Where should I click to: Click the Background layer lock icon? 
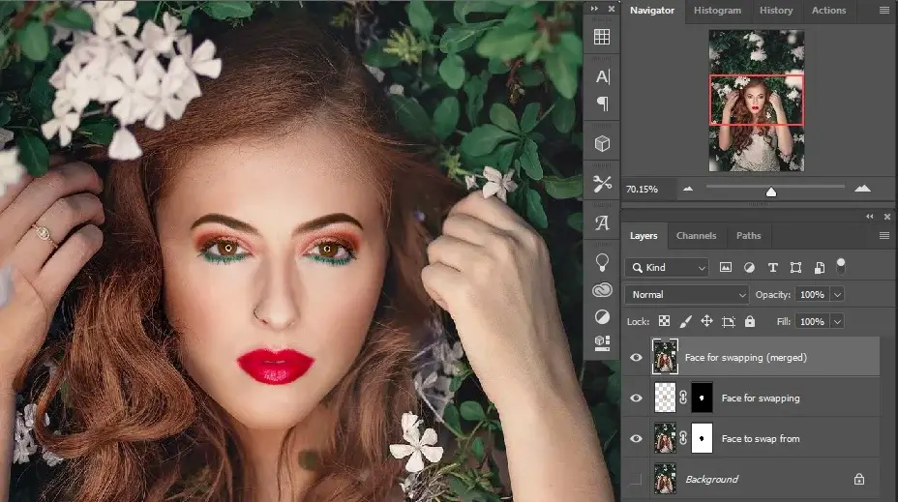click(859, 479)
